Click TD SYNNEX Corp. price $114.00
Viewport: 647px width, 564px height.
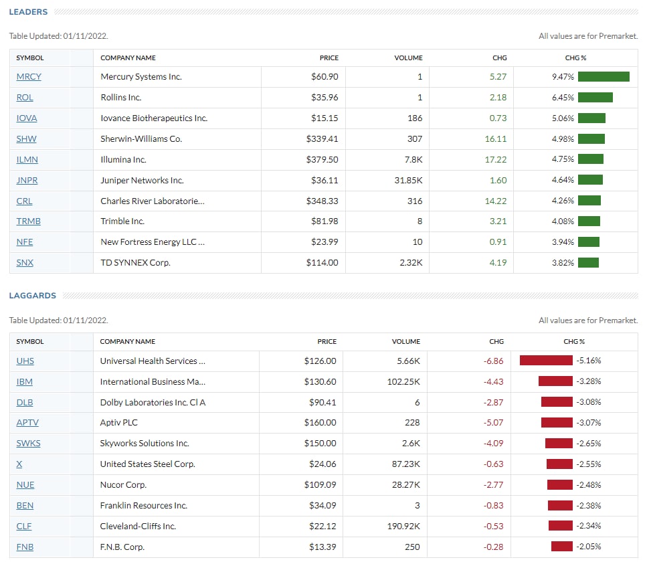322,262
